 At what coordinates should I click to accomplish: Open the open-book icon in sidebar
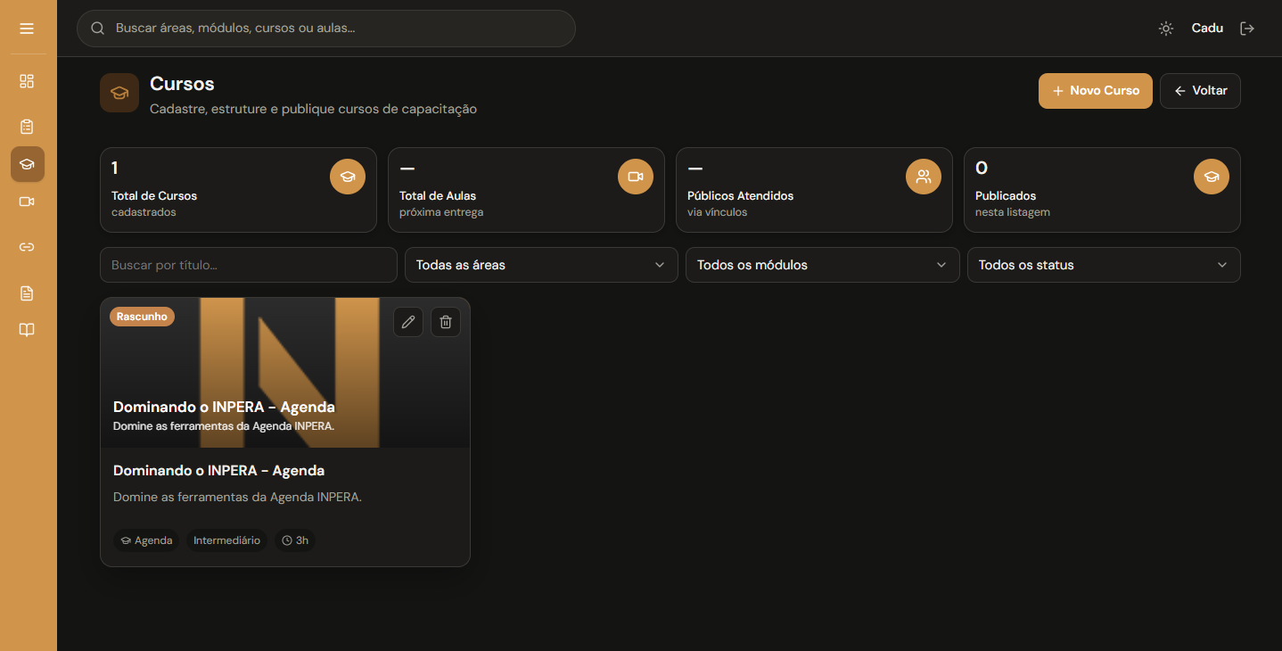[27, 331]
